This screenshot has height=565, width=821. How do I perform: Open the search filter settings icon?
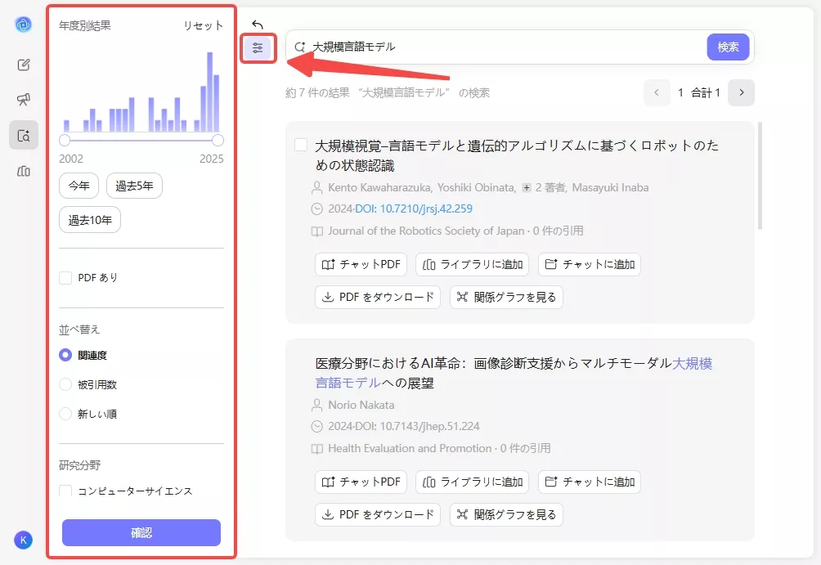tap(258, 47)
